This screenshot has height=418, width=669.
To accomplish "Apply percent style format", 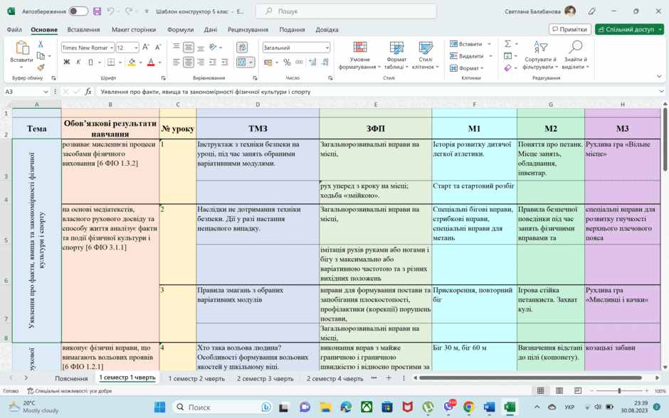I will point(287,63).
